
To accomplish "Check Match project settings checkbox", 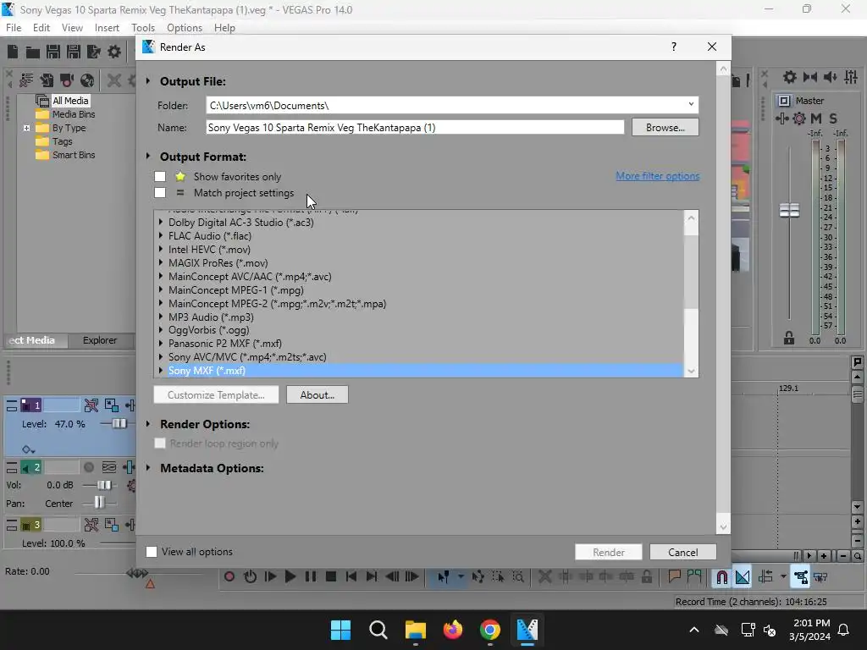I will pos(160,192).
